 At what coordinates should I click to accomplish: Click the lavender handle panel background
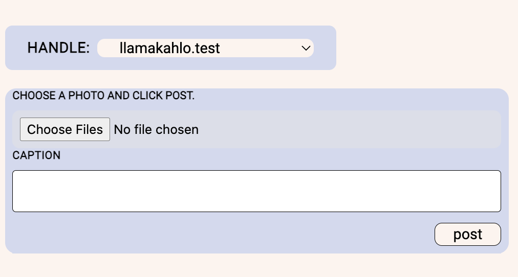pos(325,48)
